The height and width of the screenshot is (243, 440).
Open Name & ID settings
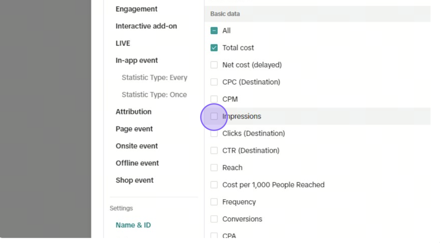click(133, 225)
